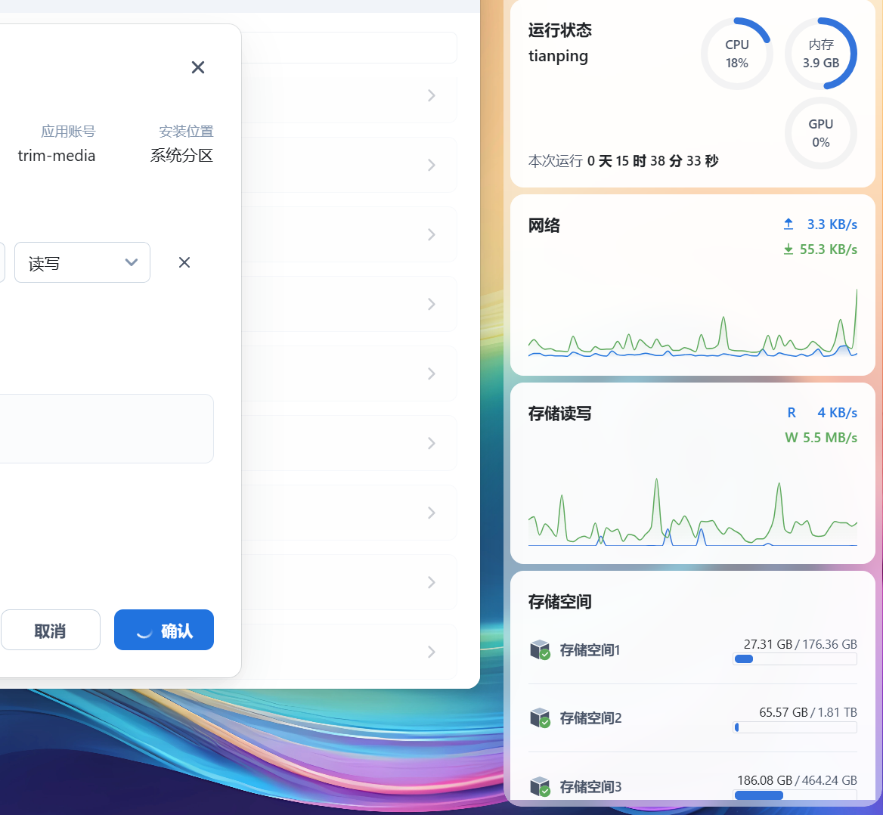The image size is (883, 815).
Task: Click the 存储空间2 disk icon
Action: [541, 717]
